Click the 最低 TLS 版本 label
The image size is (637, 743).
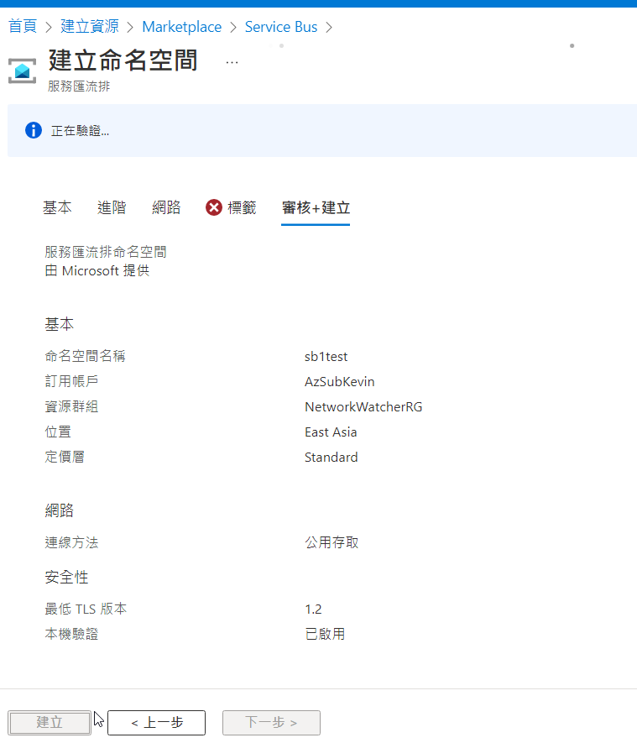coord(86,609)
